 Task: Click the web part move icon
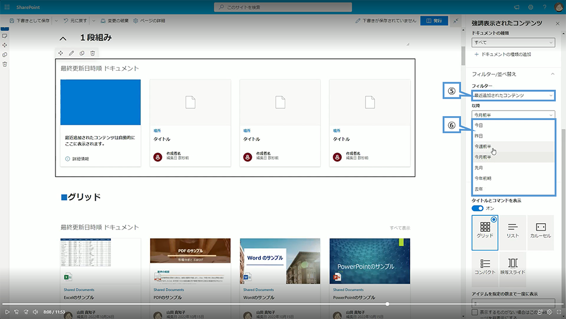(x=61, y=53)
